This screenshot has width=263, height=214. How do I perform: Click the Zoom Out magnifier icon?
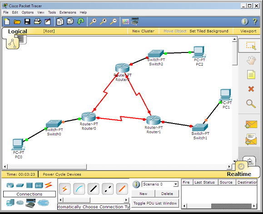pos(114,22)
